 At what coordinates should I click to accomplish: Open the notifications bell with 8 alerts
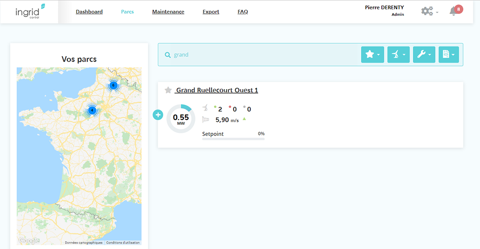tap(454, 11)
